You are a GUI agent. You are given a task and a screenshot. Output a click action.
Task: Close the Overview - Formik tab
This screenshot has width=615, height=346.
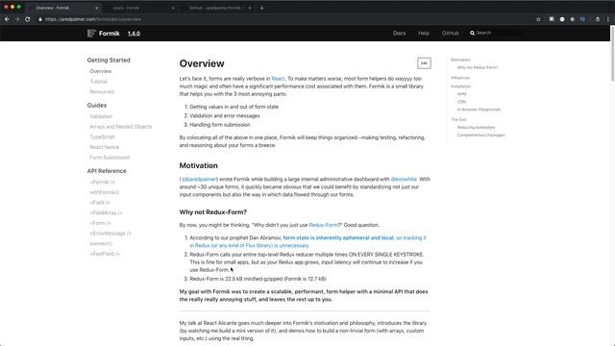pos(96,8)
